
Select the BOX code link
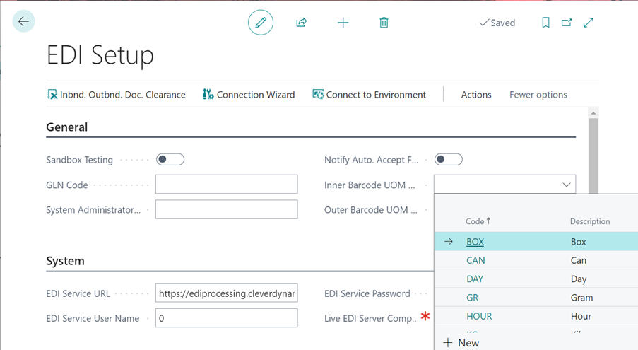475,242
